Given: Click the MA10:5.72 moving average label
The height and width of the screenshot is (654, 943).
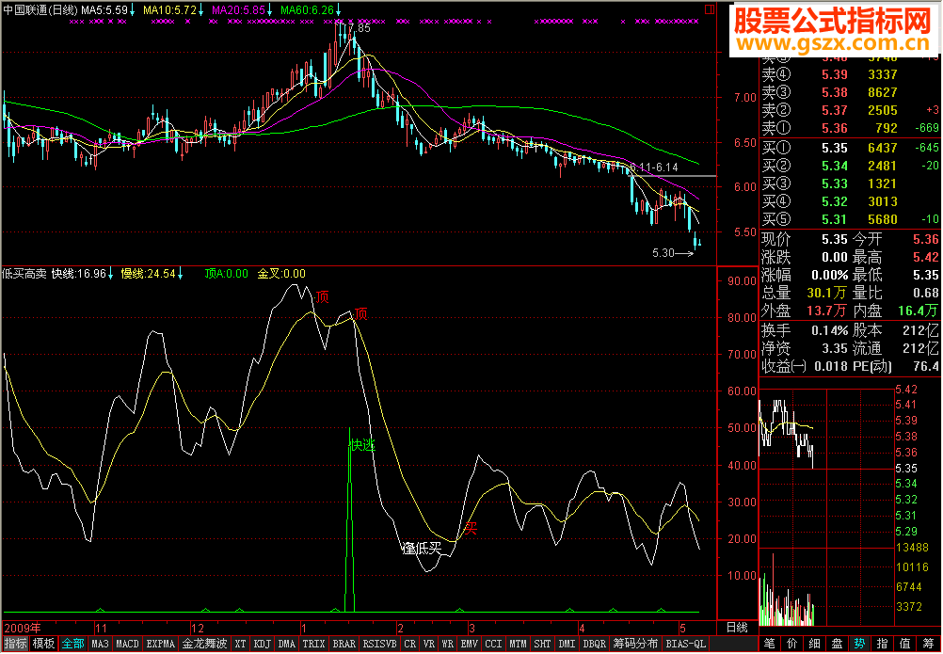Looking at the screenshot, I should coord(169,9).
